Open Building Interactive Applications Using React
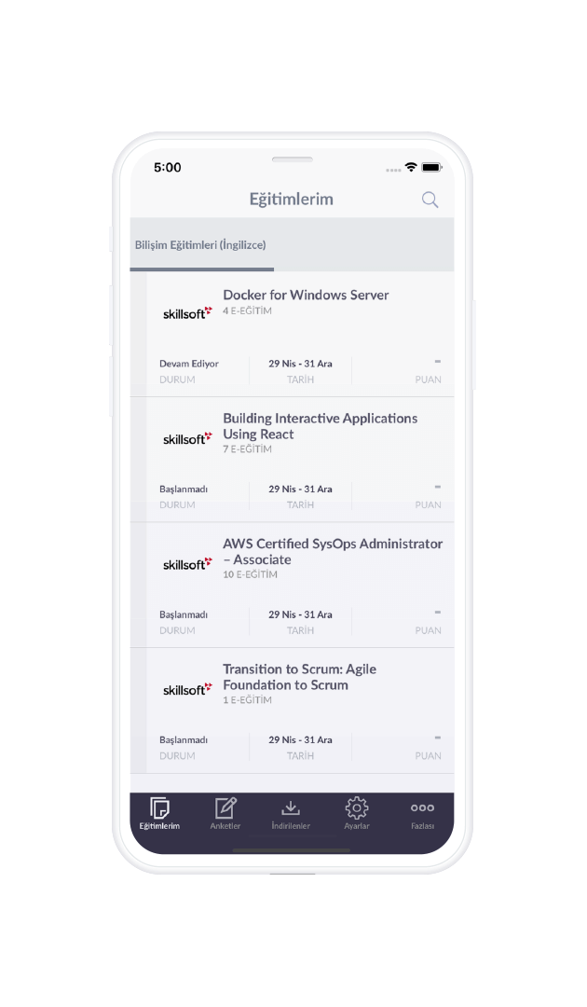The height and width of the screenshot is (1007, 587). 292,459
